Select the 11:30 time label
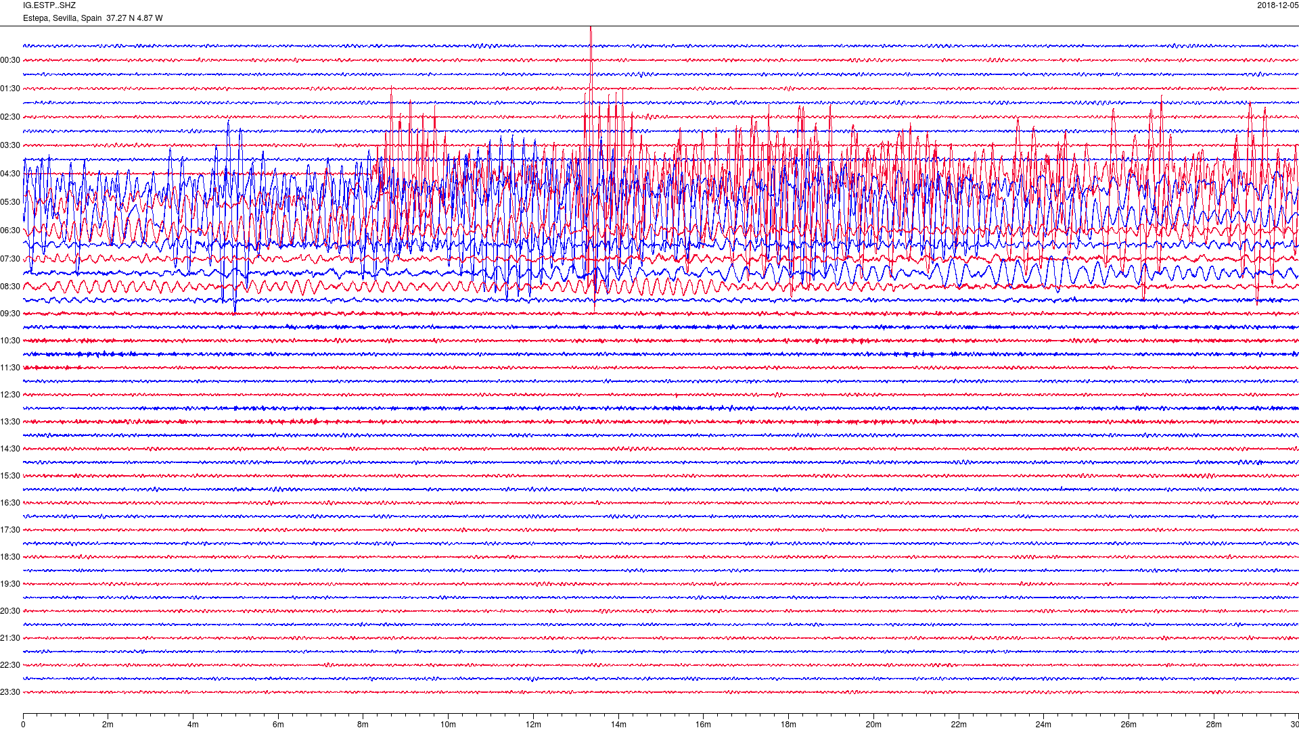1299x730 pixels. 10,368
